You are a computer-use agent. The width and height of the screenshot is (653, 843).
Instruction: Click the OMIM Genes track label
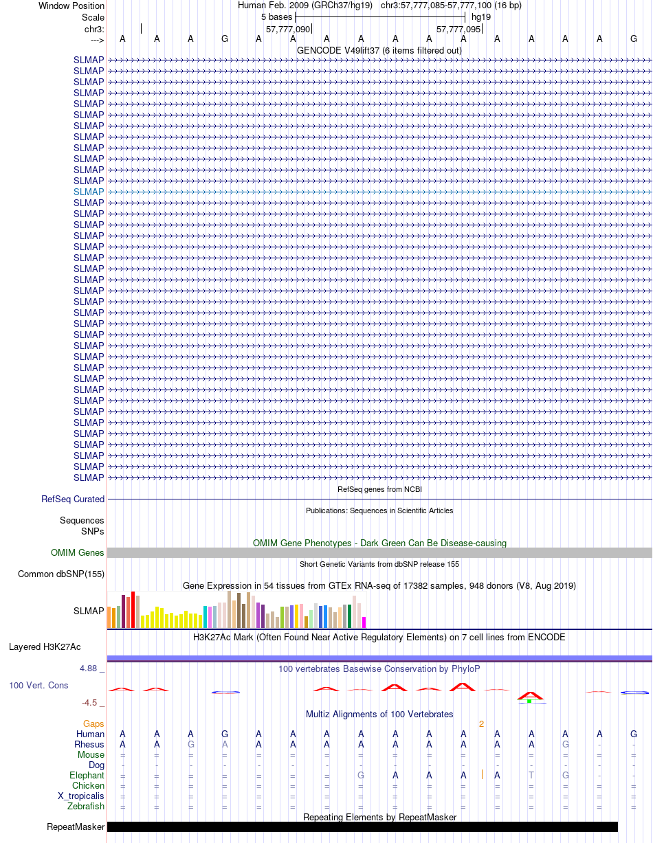click(78, 553)
